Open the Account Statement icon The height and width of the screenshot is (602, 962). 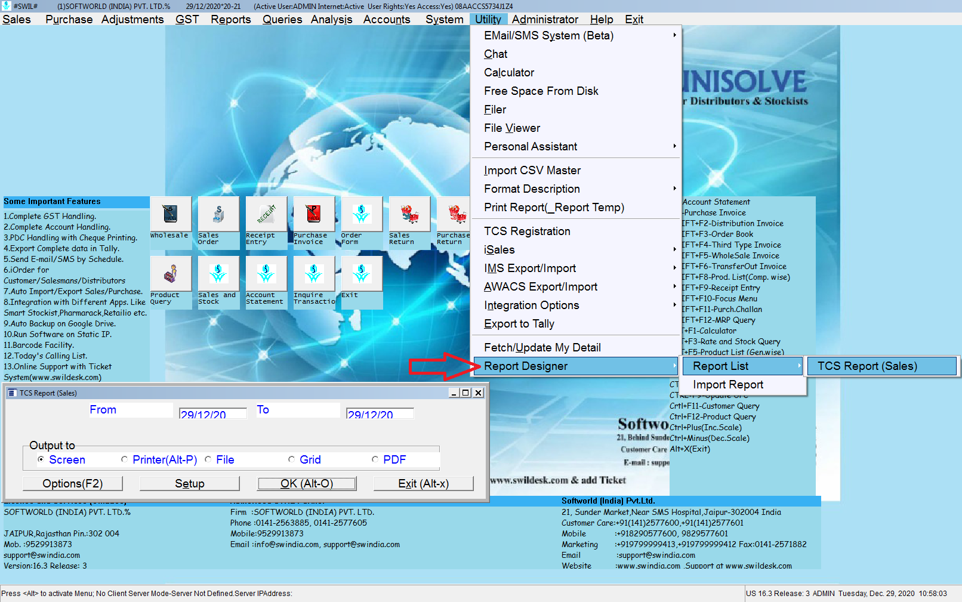(266, 274)
